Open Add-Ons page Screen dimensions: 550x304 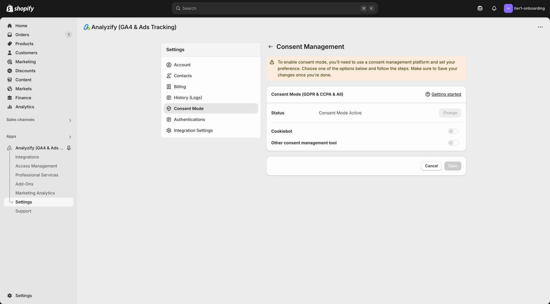tap(24, 184)
